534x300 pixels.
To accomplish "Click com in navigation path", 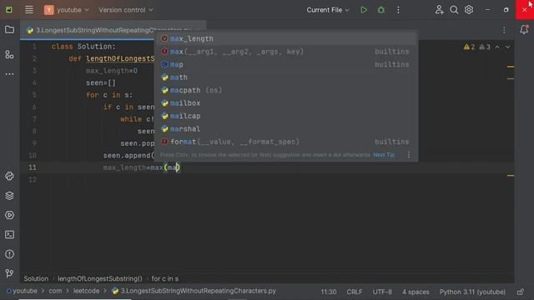I will click(x=55, y=291).
